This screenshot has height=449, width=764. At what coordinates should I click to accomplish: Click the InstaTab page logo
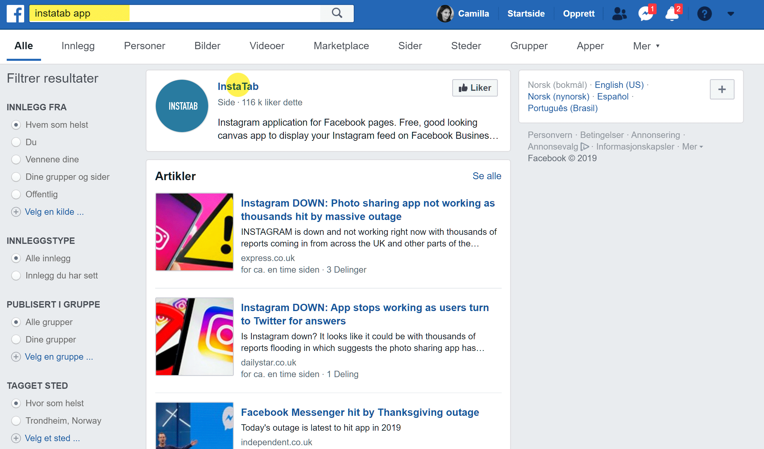point(182,106)
